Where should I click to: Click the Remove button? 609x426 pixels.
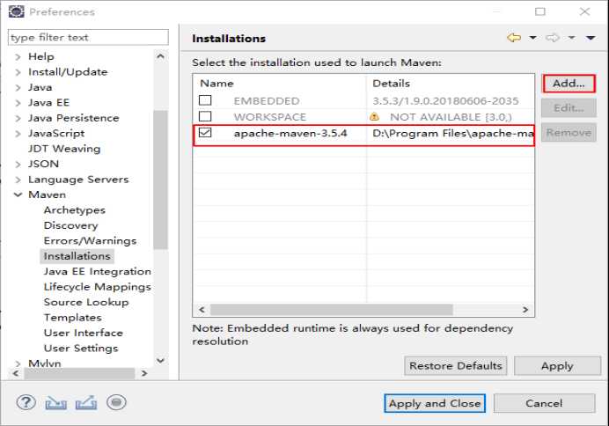569,133
